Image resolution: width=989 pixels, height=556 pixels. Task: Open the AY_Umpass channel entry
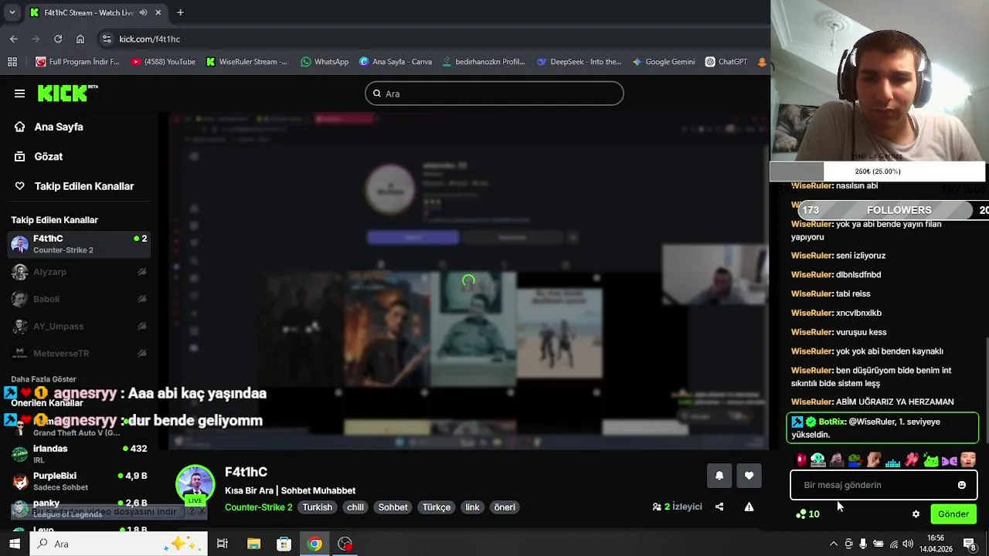pos(77,326)
